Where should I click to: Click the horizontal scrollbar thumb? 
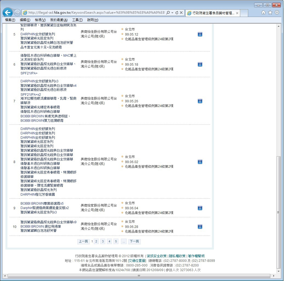point(139,276)
